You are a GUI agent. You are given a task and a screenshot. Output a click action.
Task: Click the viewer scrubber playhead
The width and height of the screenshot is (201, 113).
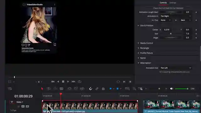click(x=14, y=77)
